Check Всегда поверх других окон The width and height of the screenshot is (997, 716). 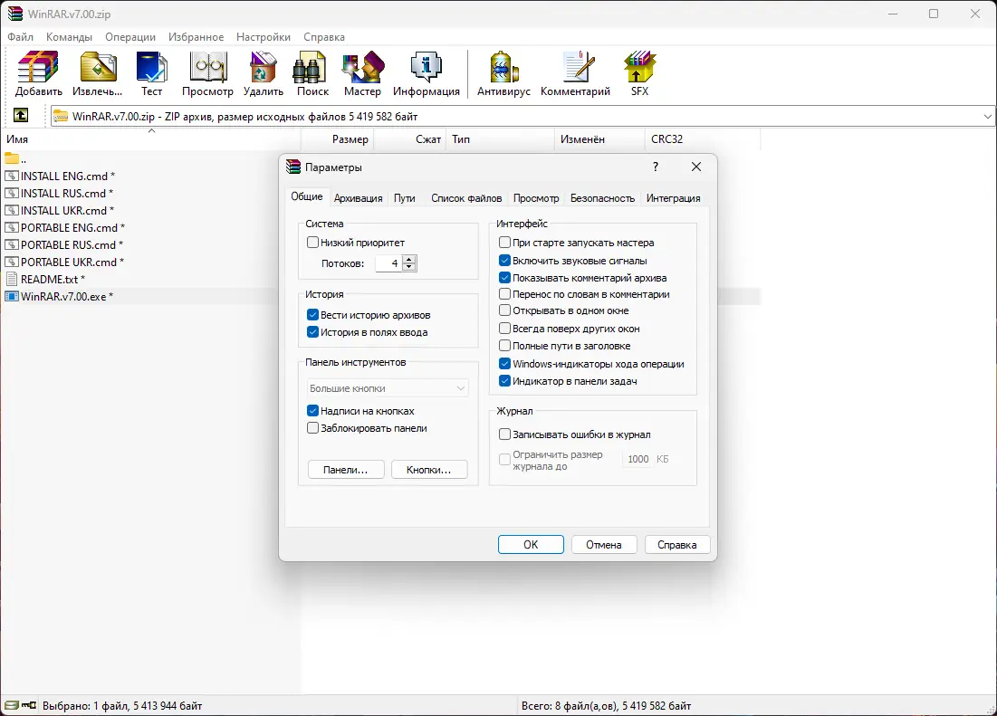(505, 329)
